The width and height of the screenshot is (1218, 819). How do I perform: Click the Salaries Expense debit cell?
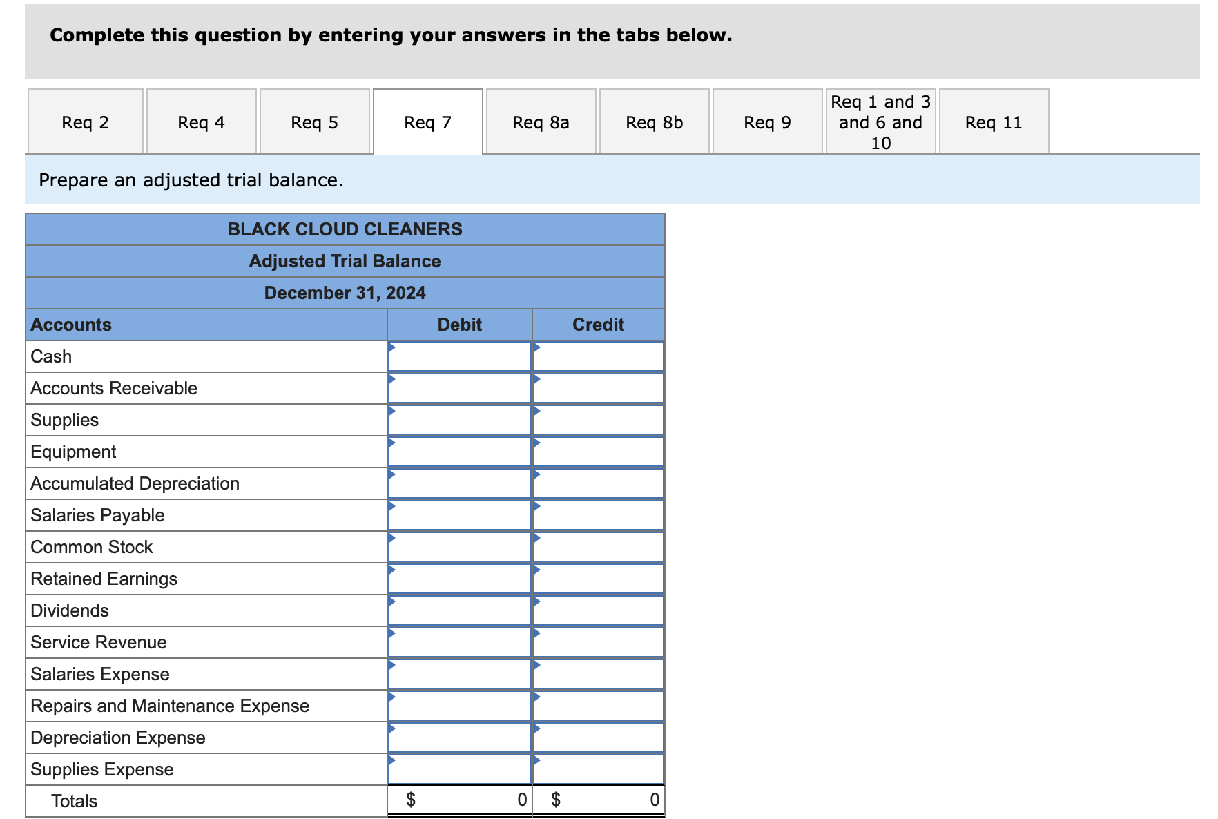point(460,674)
